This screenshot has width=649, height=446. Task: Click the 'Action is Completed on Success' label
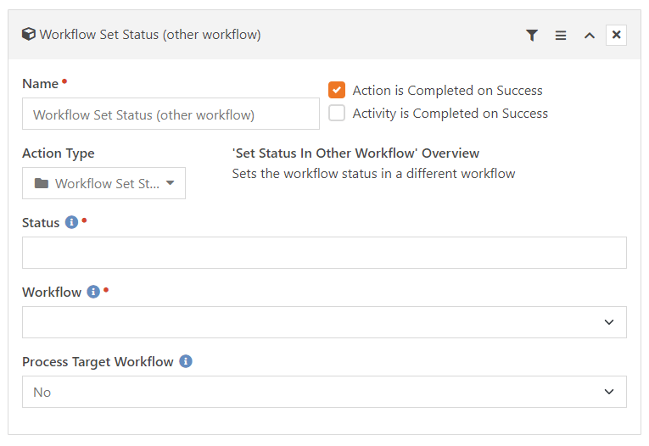click(x=447, y=90)
